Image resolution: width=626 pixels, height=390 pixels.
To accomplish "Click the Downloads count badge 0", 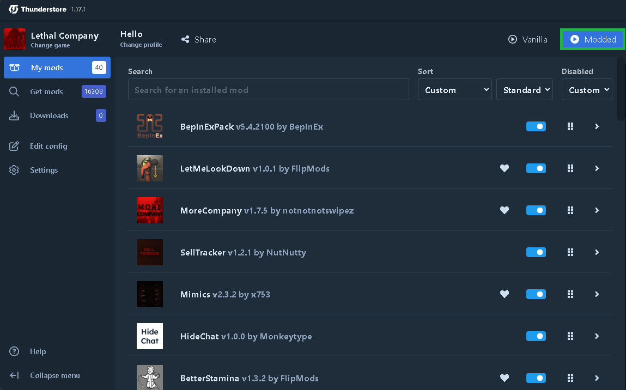I will coord(101,115).
